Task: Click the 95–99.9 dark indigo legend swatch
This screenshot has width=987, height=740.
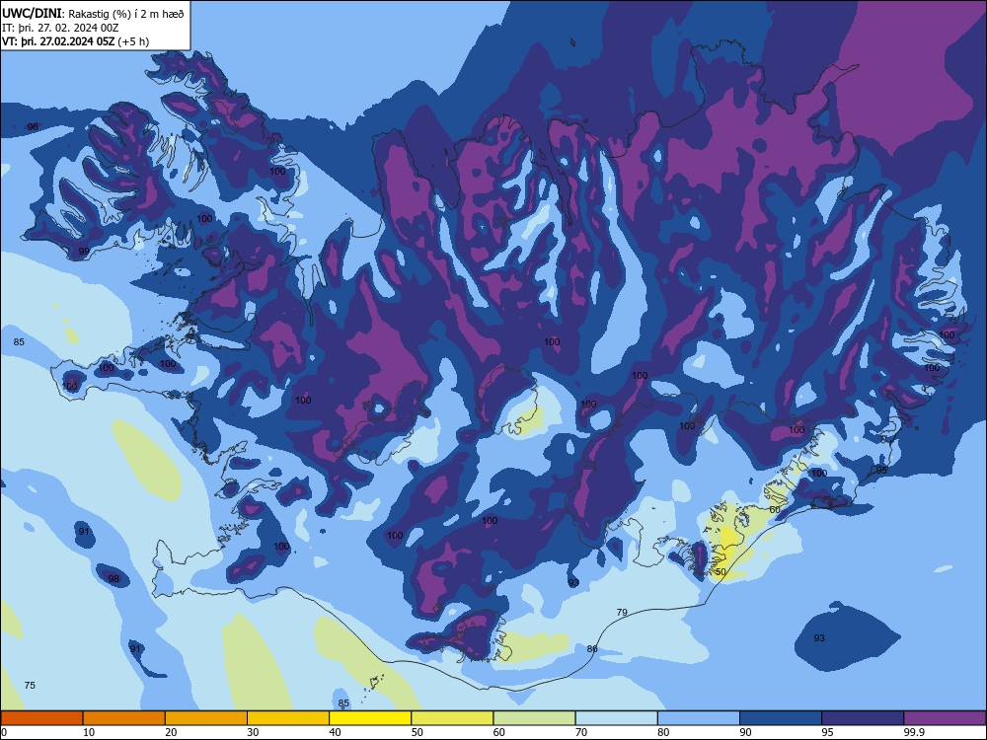Action: click(x=863, y=718)
